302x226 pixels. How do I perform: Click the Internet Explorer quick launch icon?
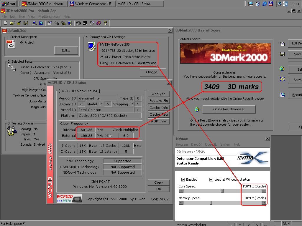(x=265, y=4)
